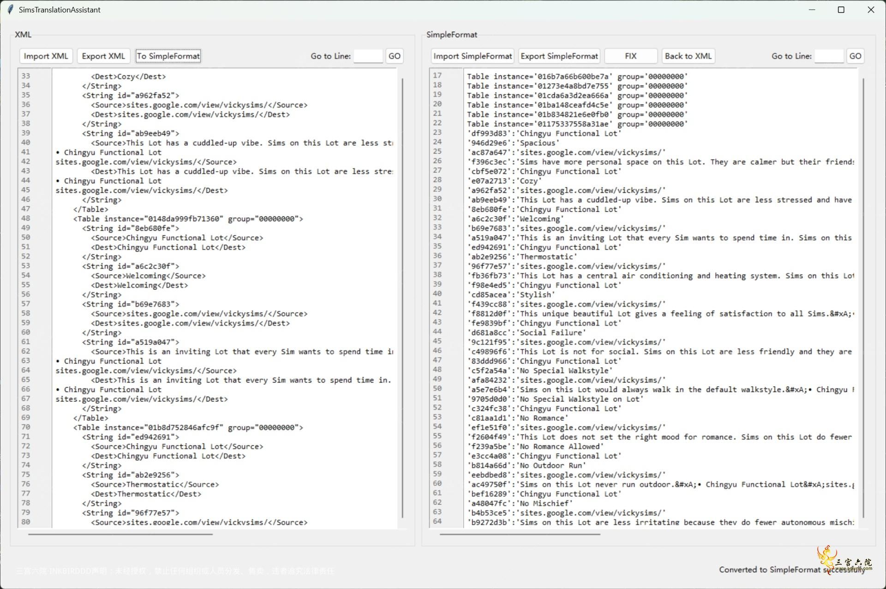886x589 pixels.
Task: Focus the XML Go to Line field
Action: coord(368,56)
